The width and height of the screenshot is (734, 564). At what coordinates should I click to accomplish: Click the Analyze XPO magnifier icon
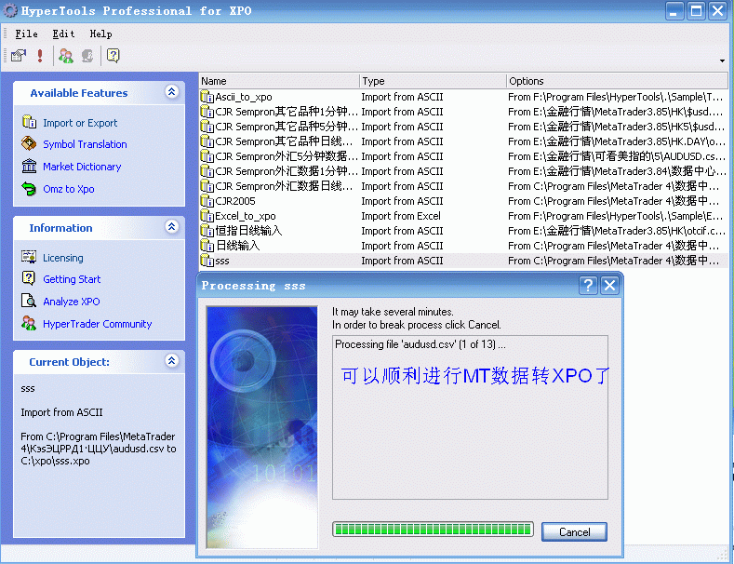pos(29,301)
